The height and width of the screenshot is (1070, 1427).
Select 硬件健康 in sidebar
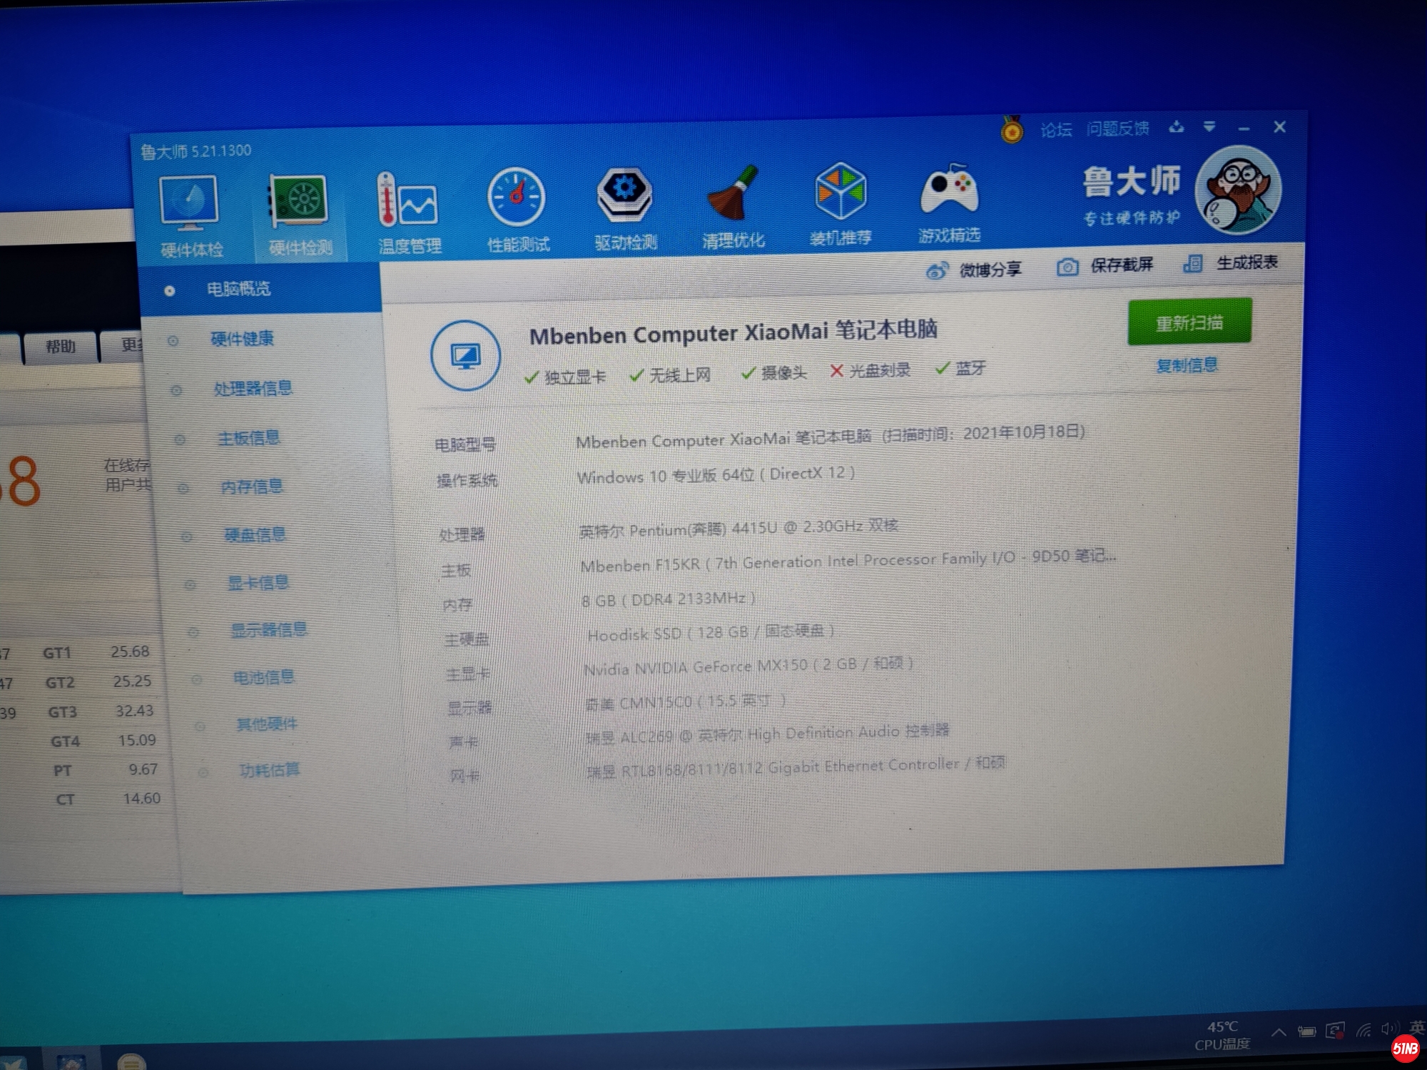coord(242,338)
